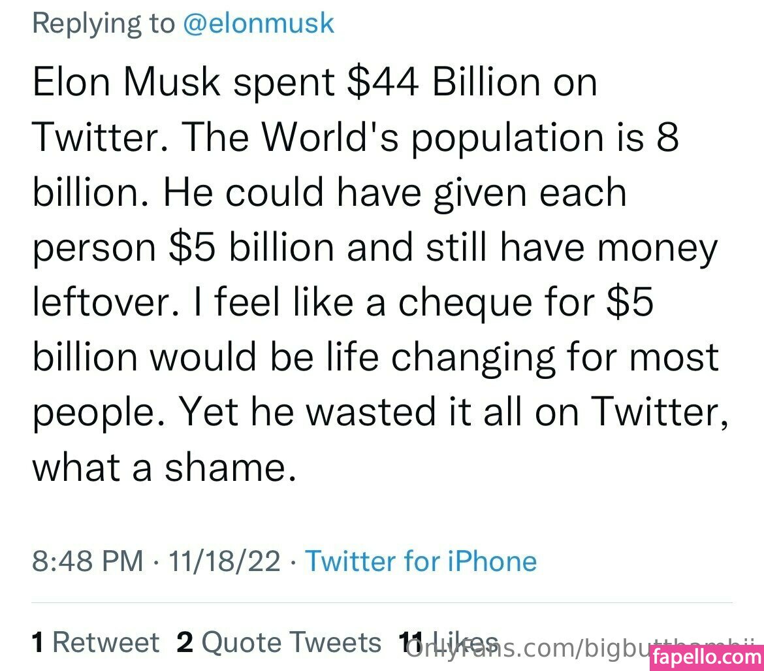Viewport: 764px width, 671px height.
Task: Open the Twitter for iPhone source link
Action: (x=421, y=561)
